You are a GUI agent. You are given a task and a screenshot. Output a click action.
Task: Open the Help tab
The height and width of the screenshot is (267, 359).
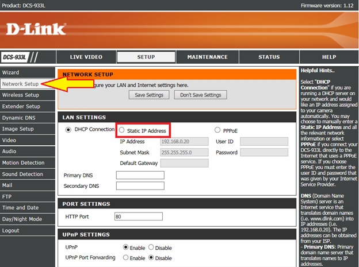[x=329, y=57]
